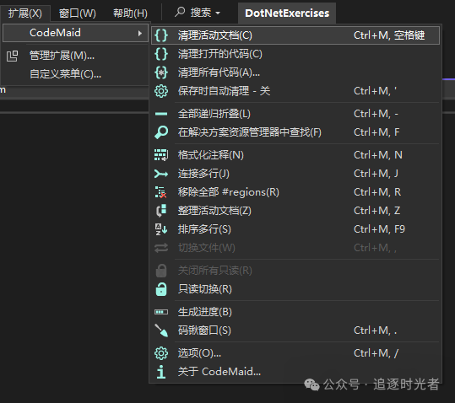The height and width of the screenshot is (403, 455).
Task: Click the 连接多行 join lines icon
Action: pyautogui.click(x=161, y=174)
